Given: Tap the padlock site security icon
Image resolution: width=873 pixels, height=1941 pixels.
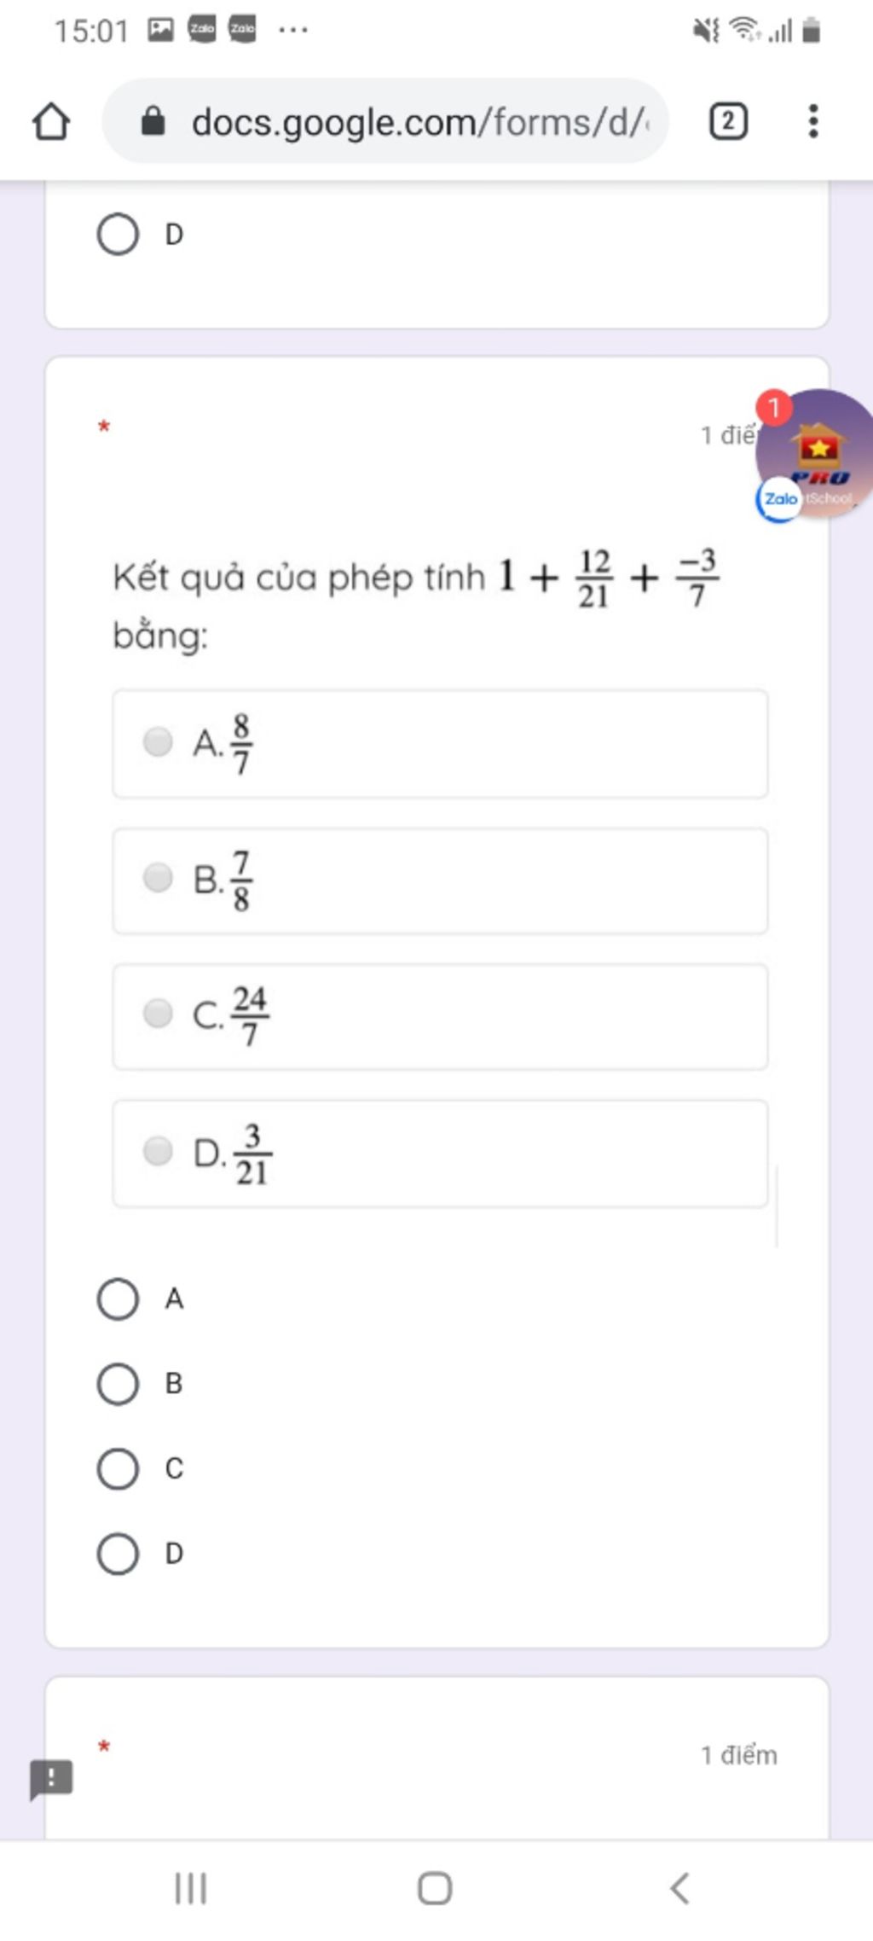Looking at the screenshot, I should [153, 121].
